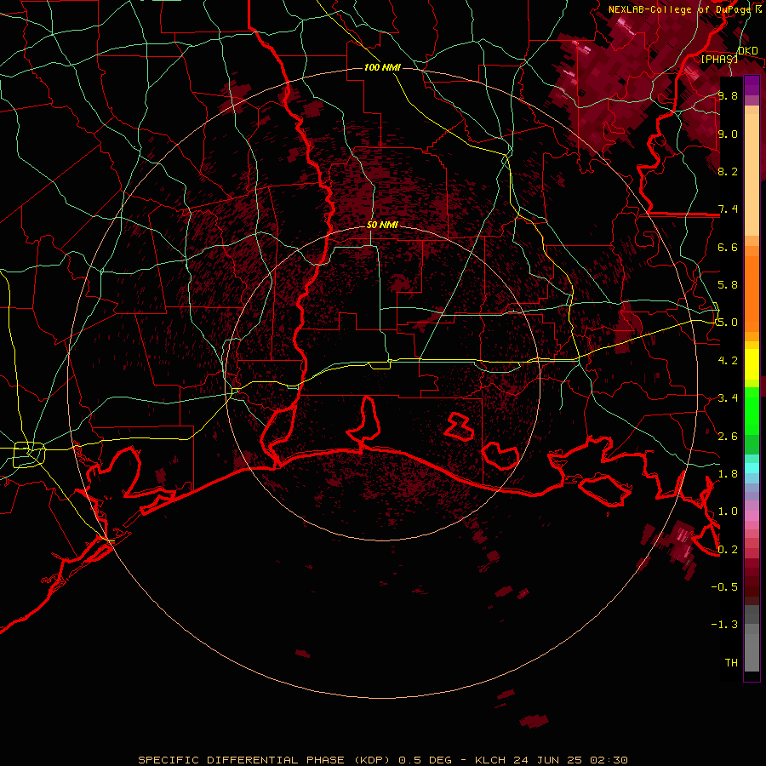Select the bright green band of the color bar

pyautogui.click(x=752, y=410)
